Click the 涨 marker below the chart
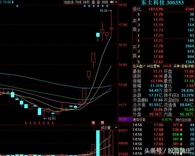Viewport: 195px width, 156px height. click(x=93, y=122)
